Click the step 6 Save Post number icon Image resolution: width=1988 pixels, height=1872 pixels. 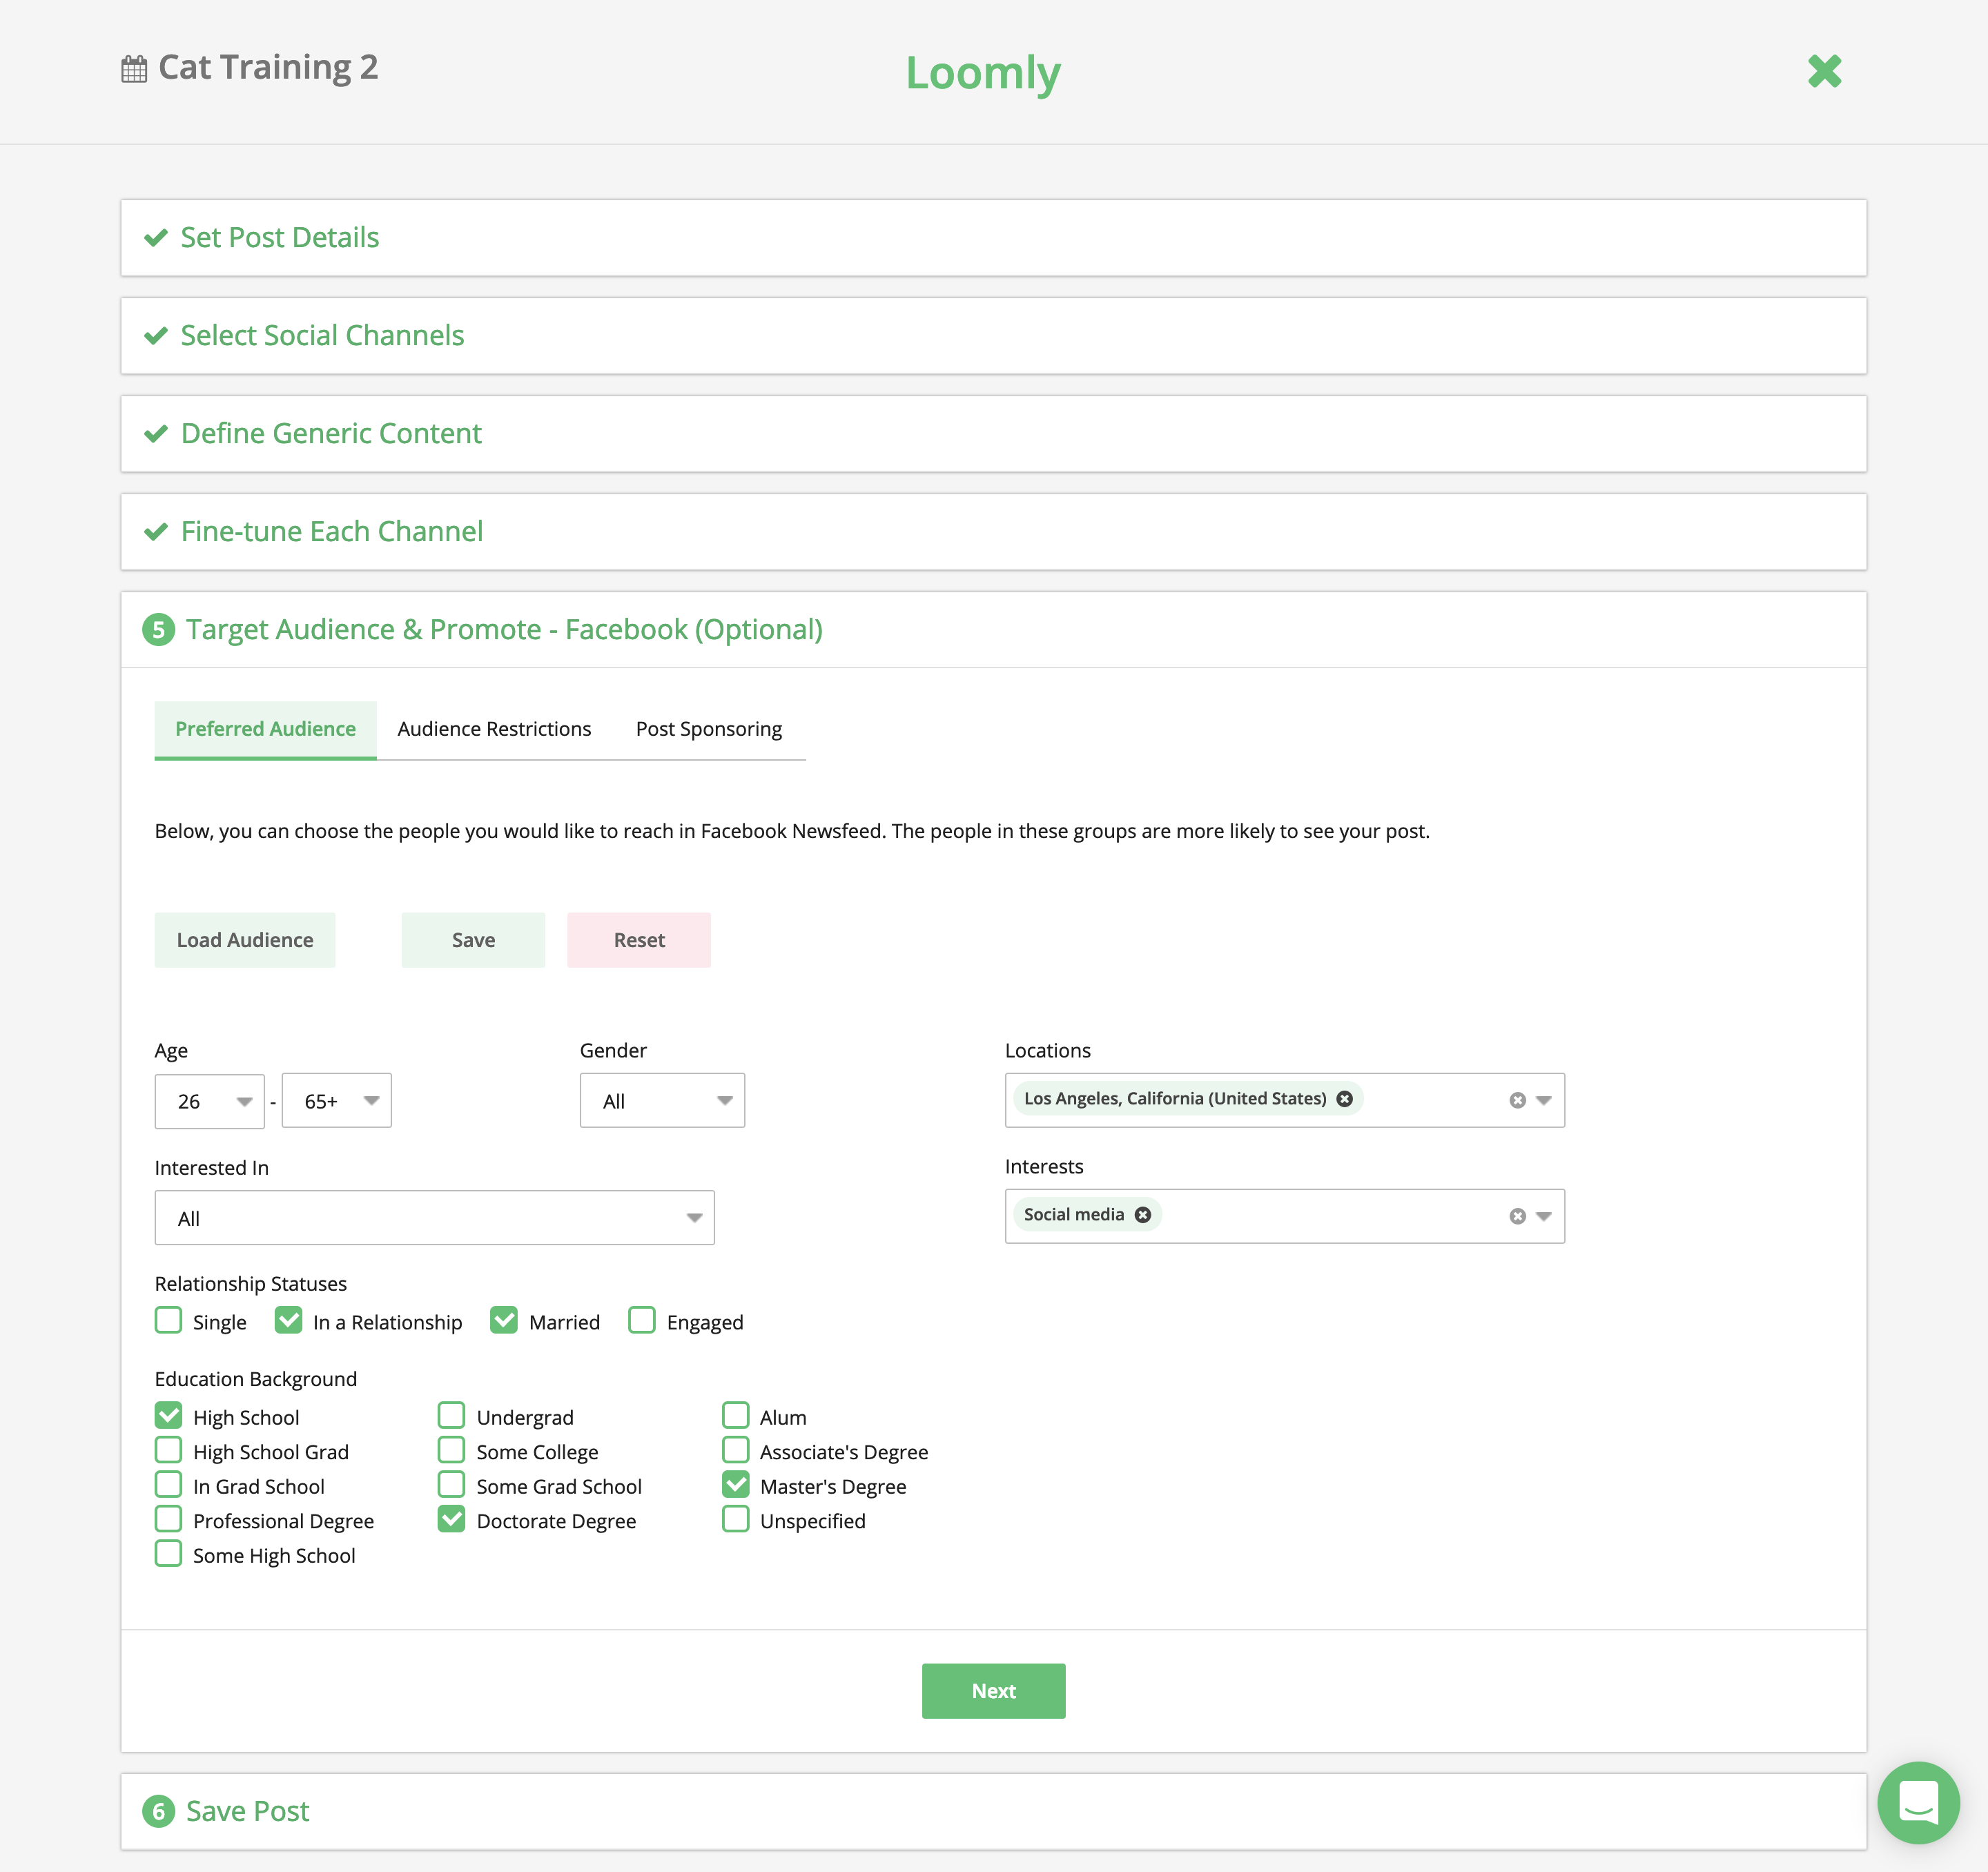point(158,1811)
